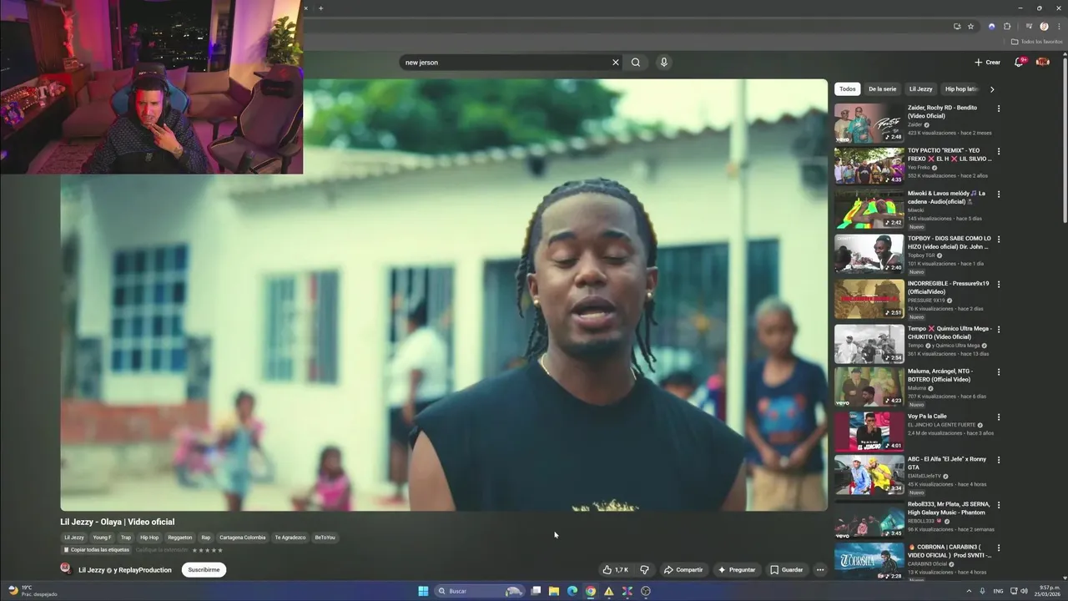
Task: Click the Young F tag
Action: coord(102,538)
